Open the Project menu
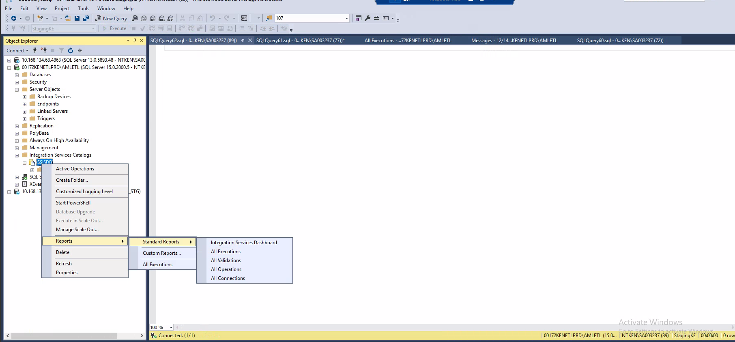Screen dimensions: 735x342 [x=62, y=8]
